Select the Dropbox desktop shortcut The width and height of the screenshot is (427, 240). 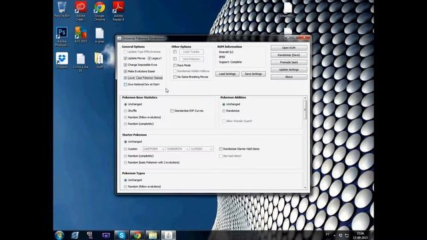(62, 60)
